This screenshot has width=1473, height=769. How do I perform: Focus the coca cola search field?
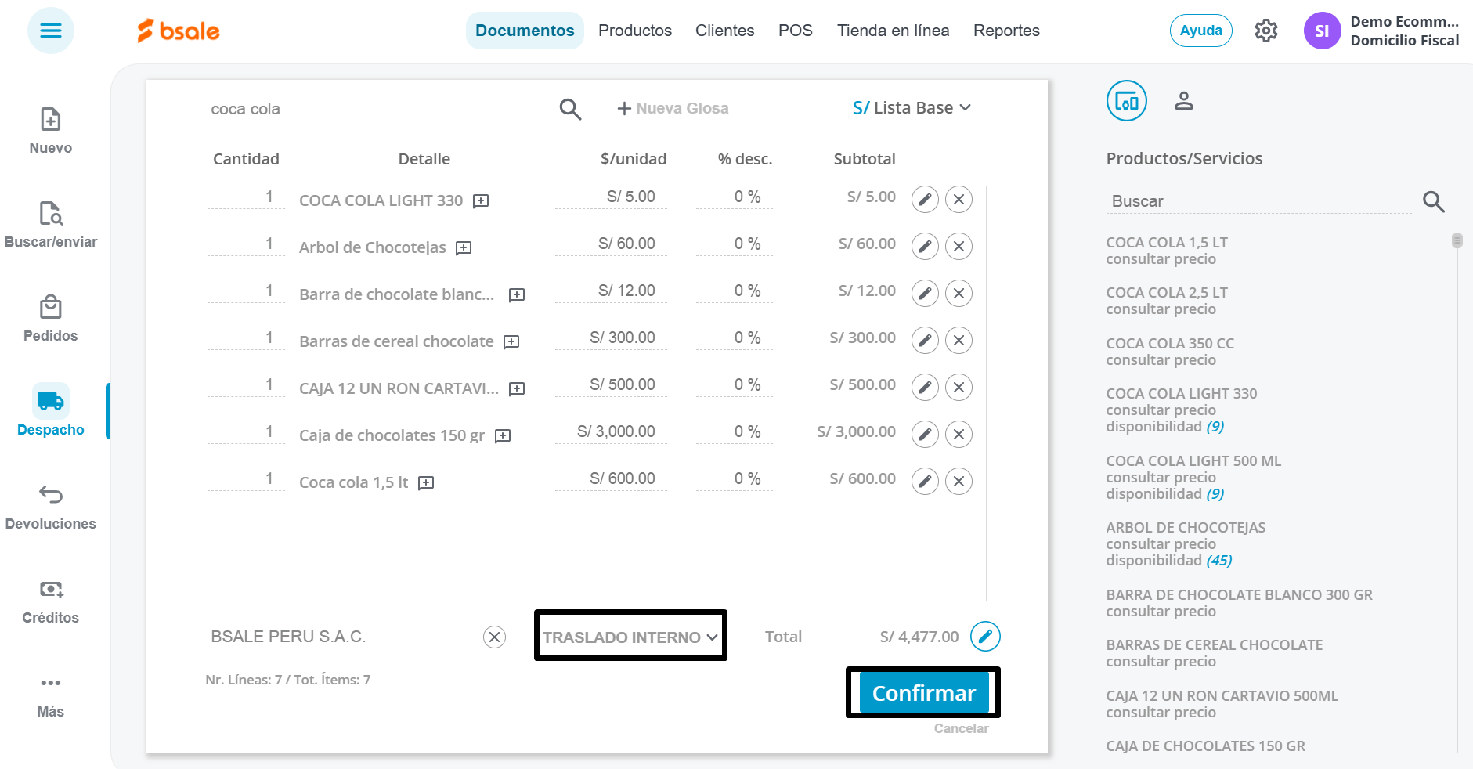(x=381, y=110)
